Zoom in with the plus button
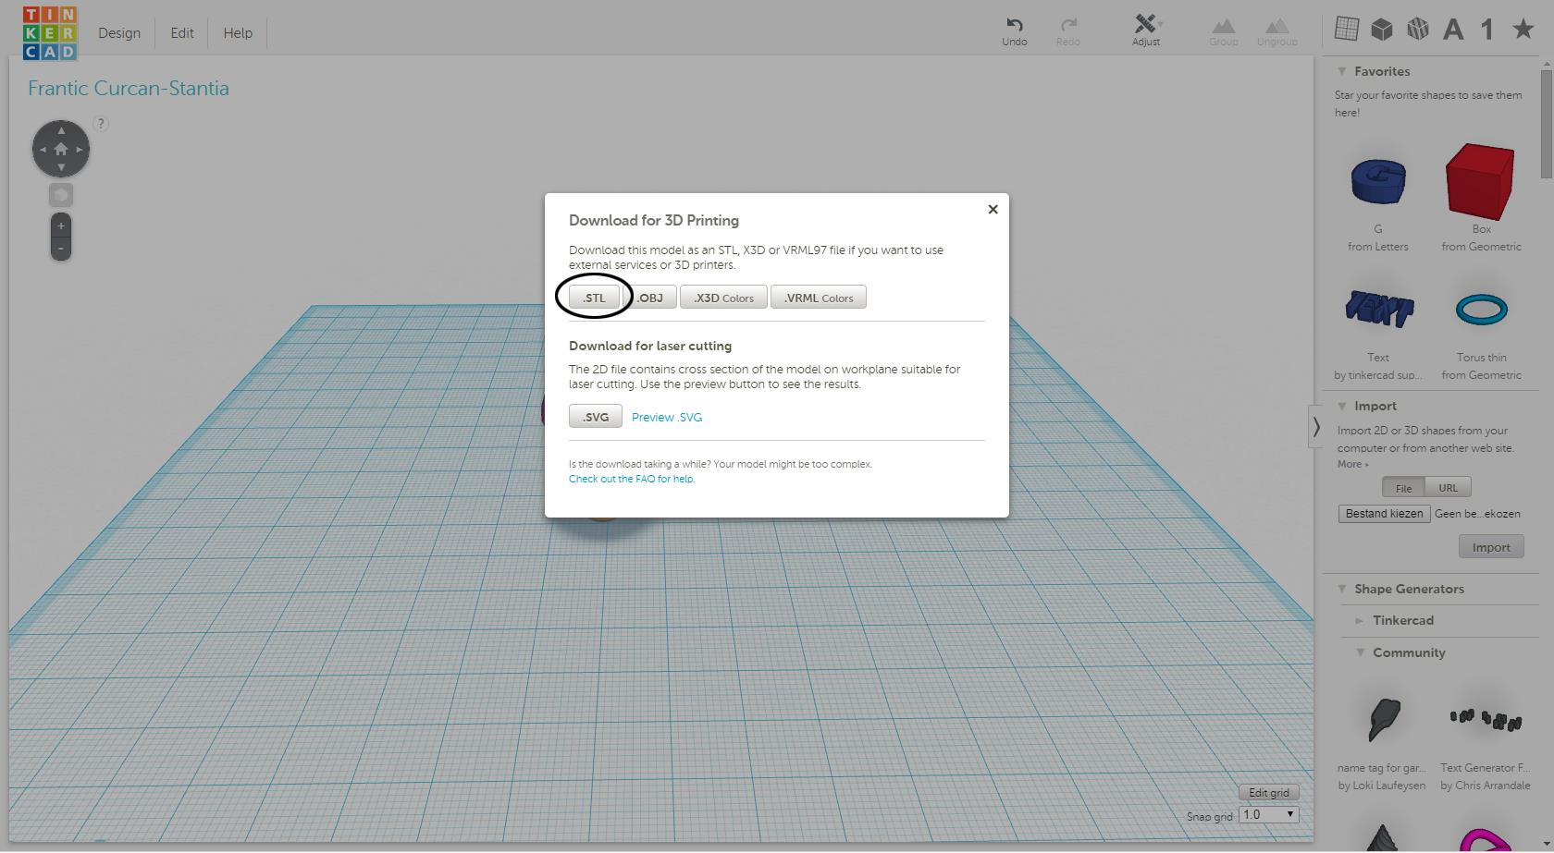 (61, 226)
